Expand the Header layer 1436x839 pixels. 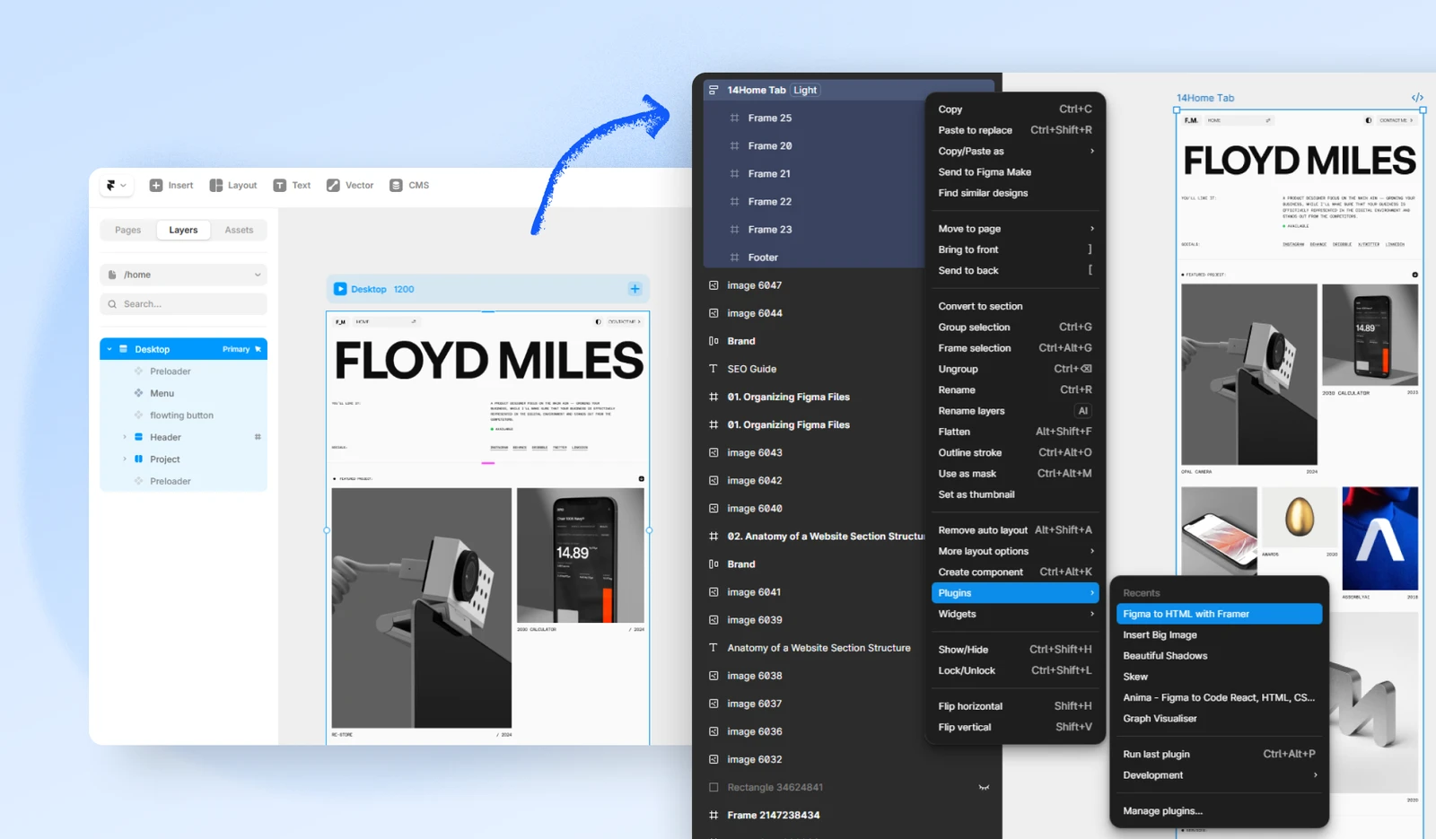125,437
